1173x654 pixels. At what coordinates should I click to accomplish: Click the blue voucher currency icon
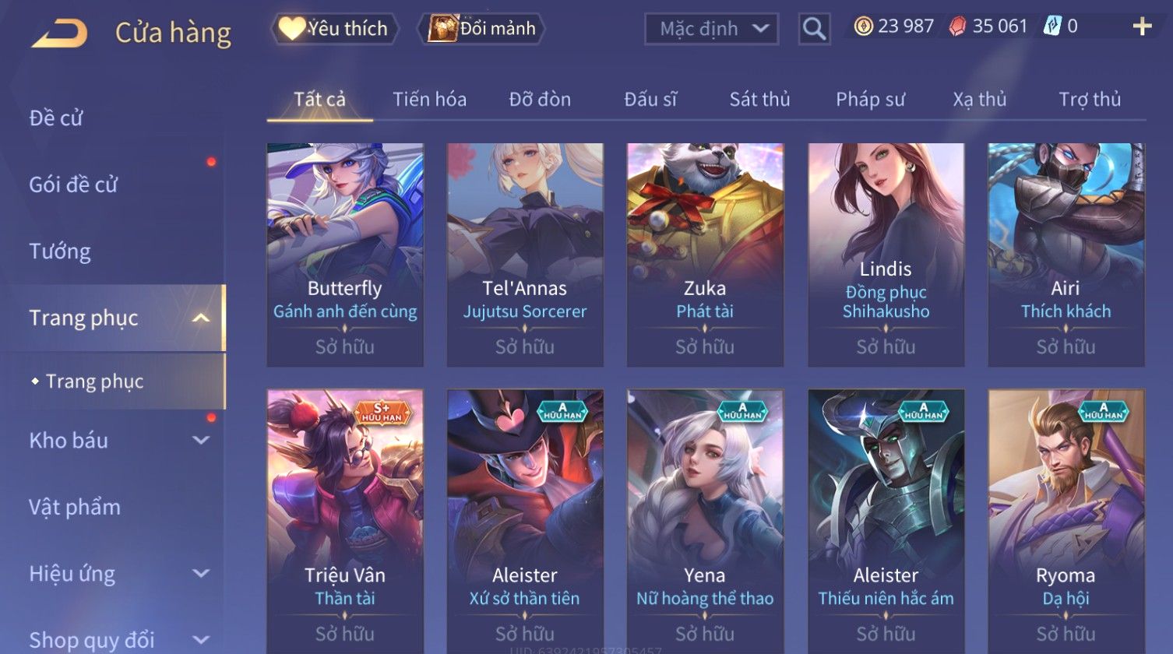pyautogui.click(x=1052, y=26)
